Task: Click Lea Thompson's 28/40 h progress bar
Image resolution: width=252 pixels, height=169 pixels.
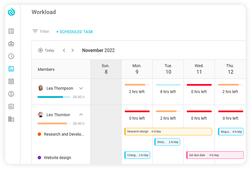Action: click(54, 97)
